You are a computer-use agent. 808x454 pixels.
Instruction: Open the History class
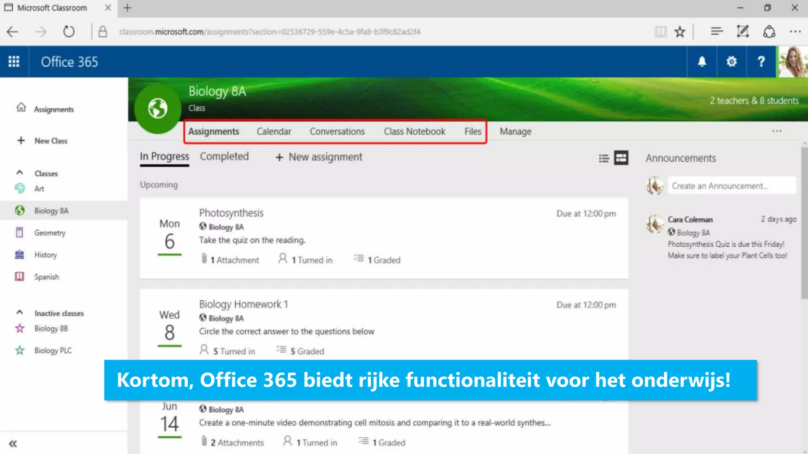(45, 255)
